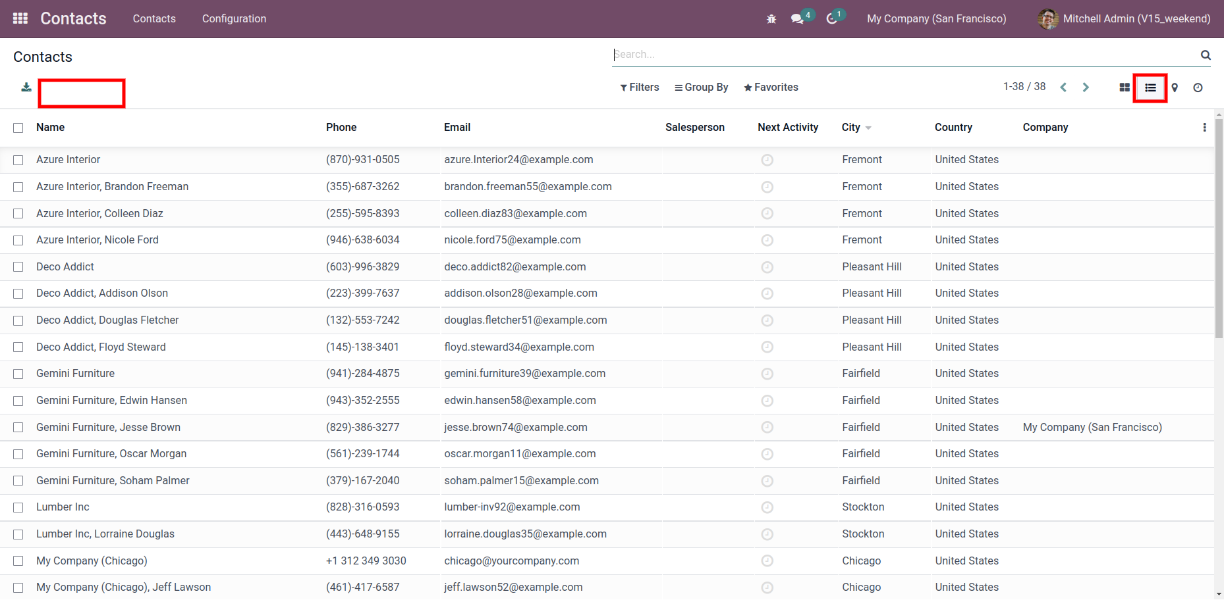The width and height of the screenshot is (1224, 600).
Task: Open the Gemini Furniture, Oscar Morgan contact
Action: click(111, 454)
